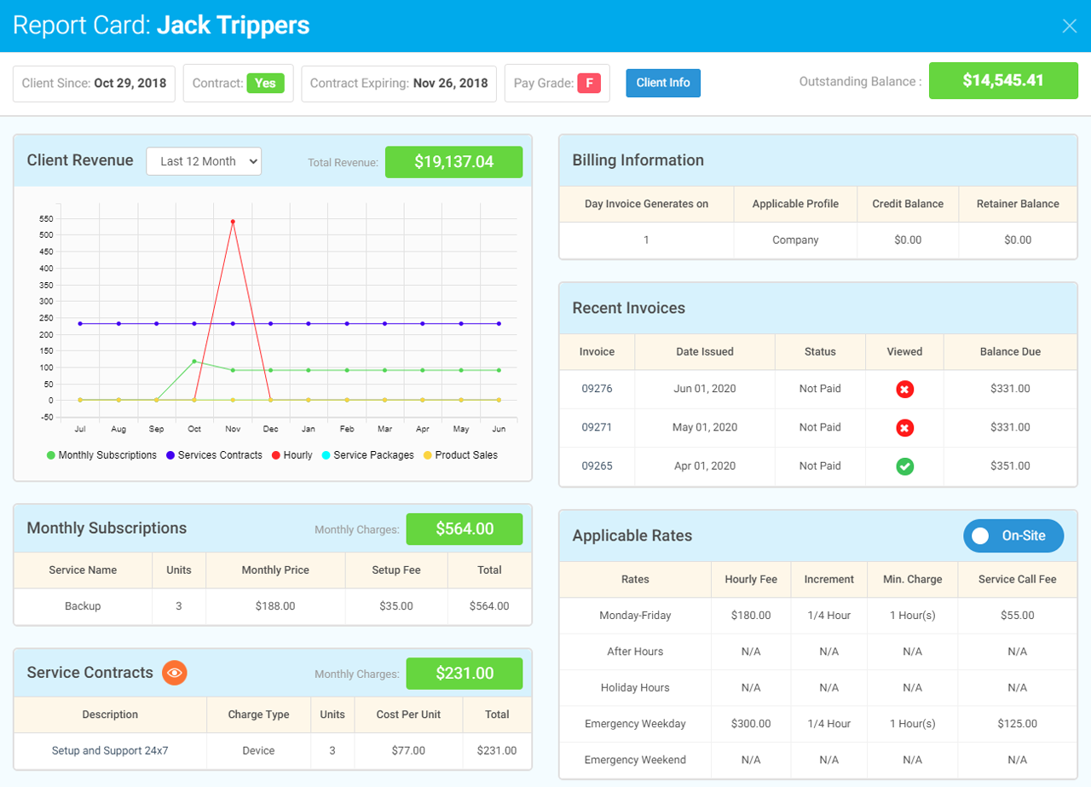Image resolution: width=1091 pixels, height=787 pixels.
Task: Click the red F pay grade badge
Action: (x=589, y=84)
